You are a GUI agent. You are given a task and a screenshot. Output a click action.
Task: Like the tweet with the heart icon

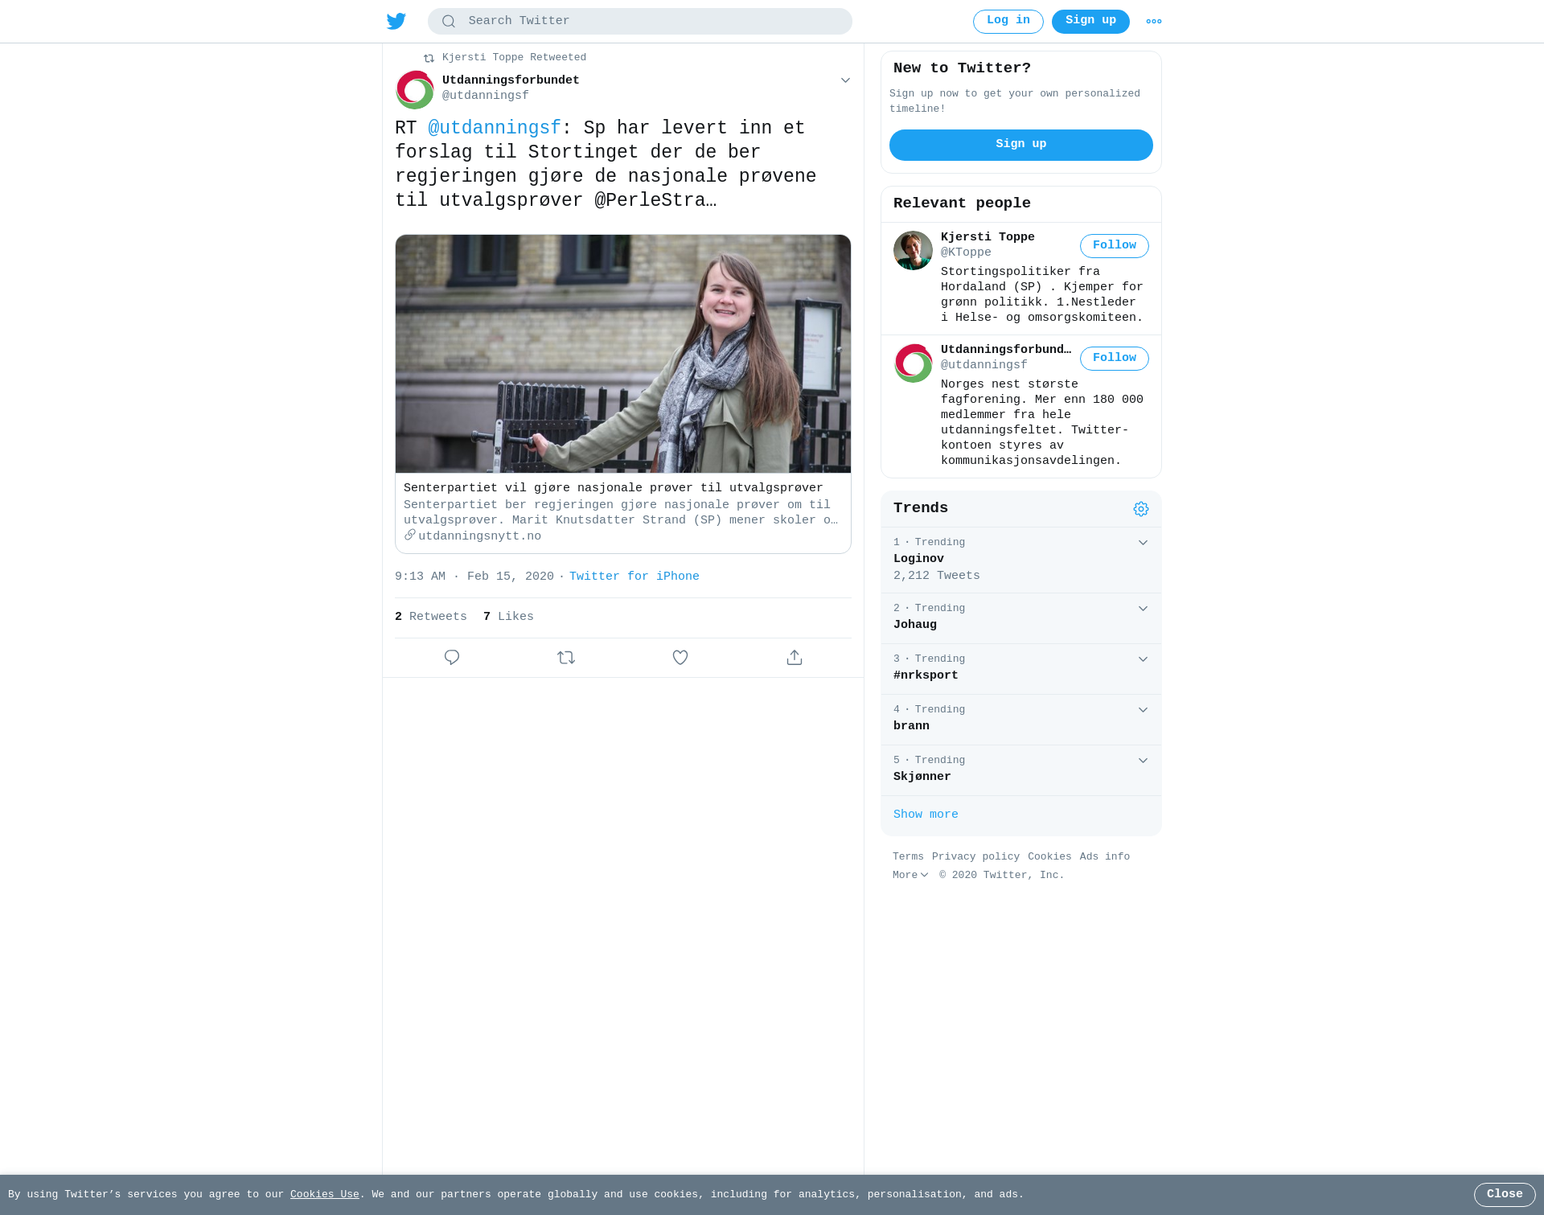point(680,658)
